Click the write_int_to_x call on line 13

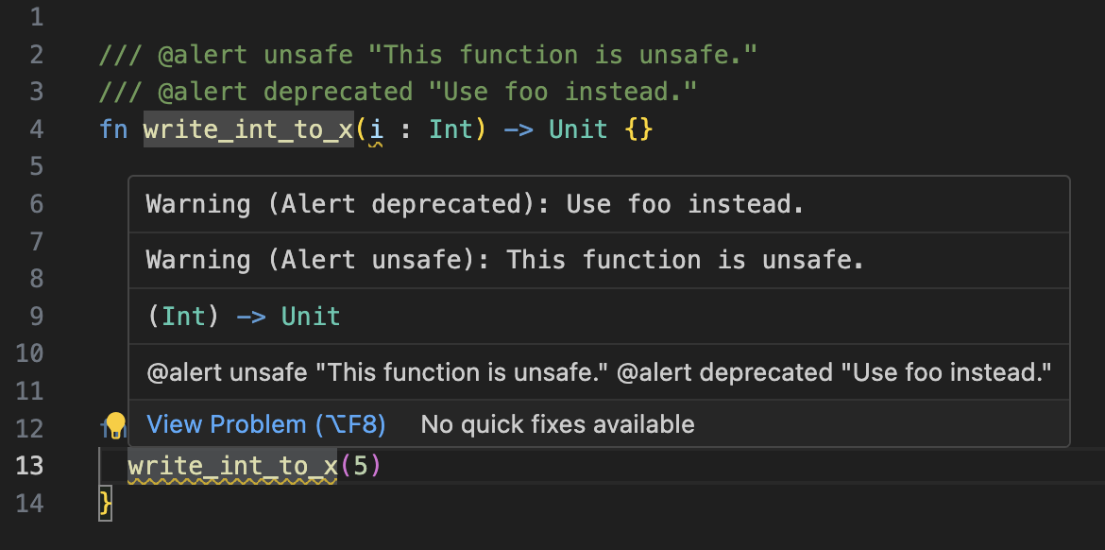click(x=232, y=466)
